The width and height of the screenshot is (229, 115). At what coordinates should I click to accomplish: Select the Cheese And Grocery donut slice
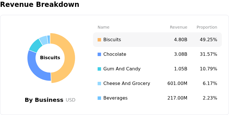[43, 40]
